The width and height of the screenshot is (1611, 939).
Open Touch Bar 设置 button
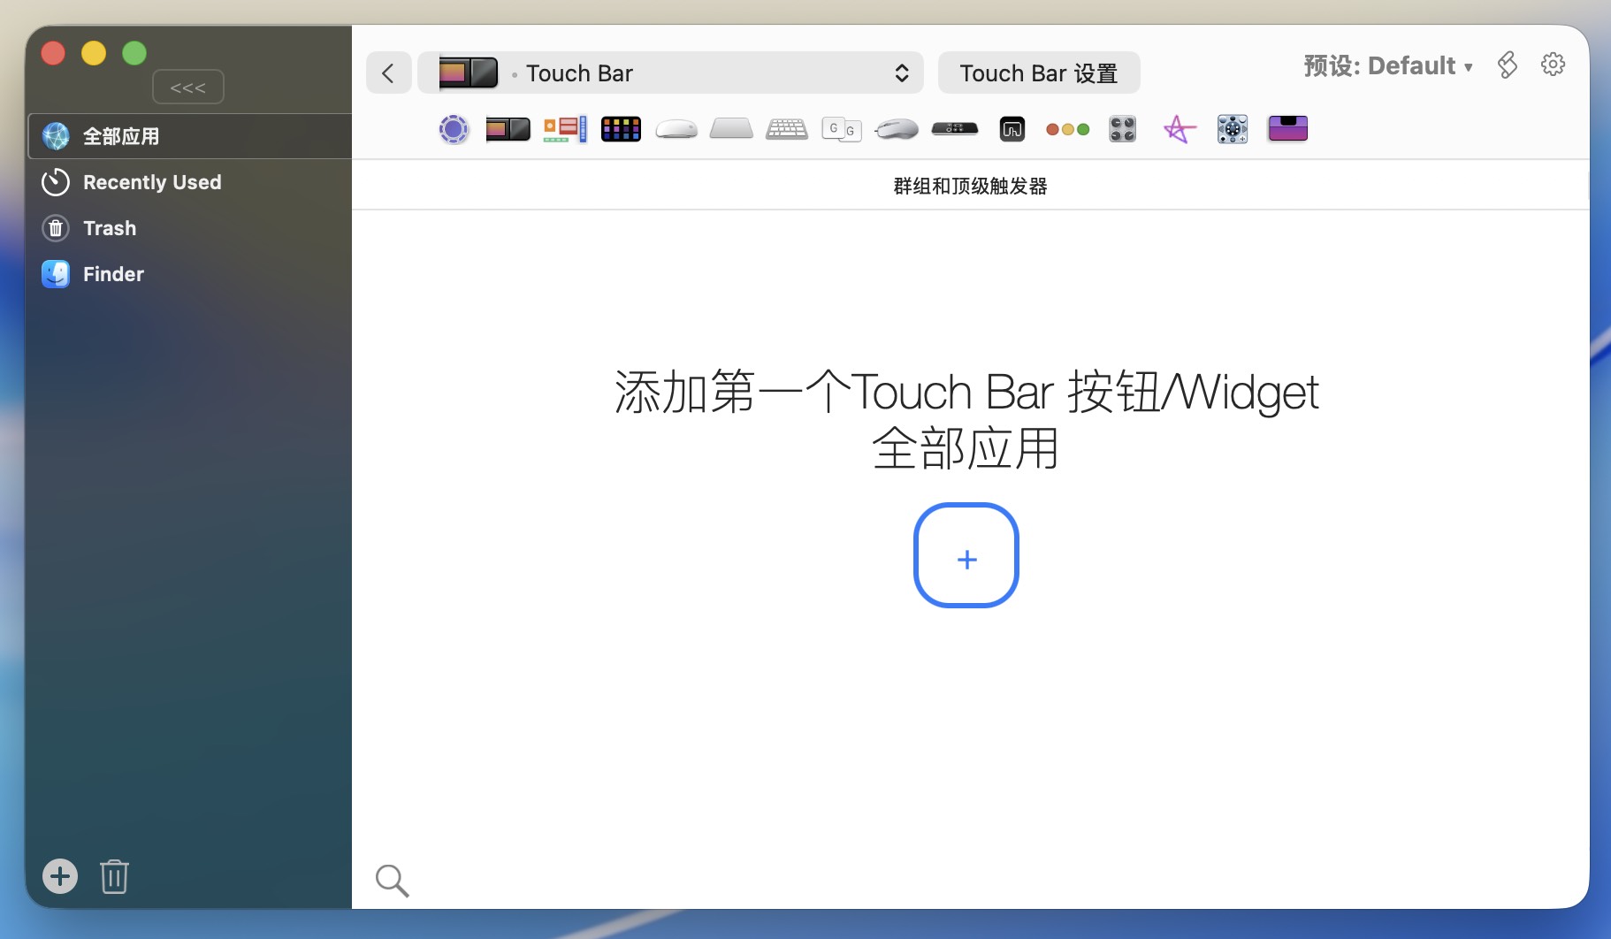point(1038,73)
